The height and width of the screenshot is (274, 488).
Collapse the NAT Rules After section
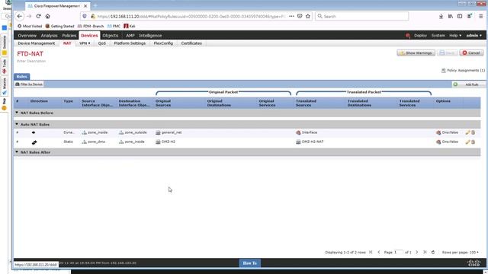(x=17, y=152)
